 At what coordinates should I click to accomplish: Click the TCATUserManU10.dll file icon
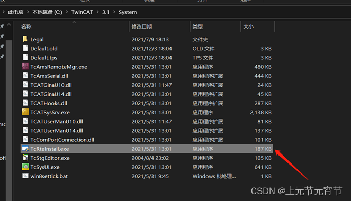pyautogui.click(x=25, y=121)
